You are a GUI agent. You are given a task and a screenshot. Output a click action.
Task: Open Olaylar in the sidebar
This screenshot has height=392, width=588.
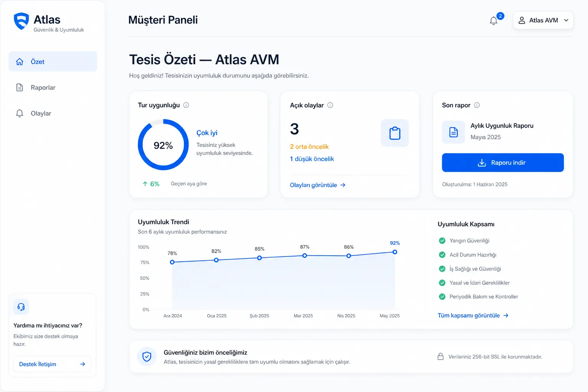click(x=53, y=113)
